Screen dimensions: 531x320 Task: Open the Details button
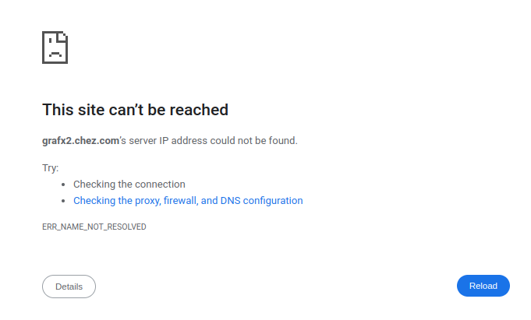point(69,287)
